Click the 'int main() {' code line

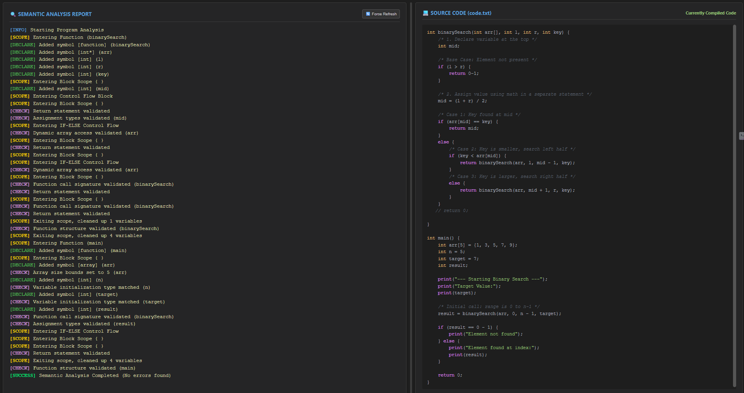click(443, 238)
